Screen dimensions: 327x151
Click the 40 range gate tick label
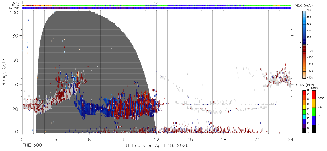(x=15, y=84)
